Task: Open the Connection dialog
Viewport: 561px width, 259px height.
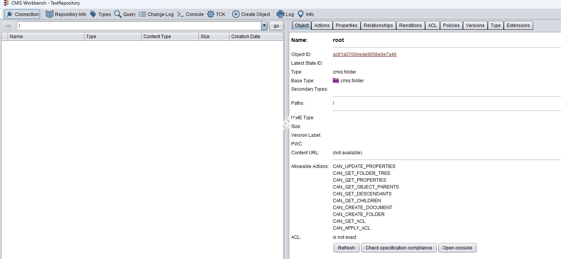Action: pyautogui.click(x=22, y=14)
